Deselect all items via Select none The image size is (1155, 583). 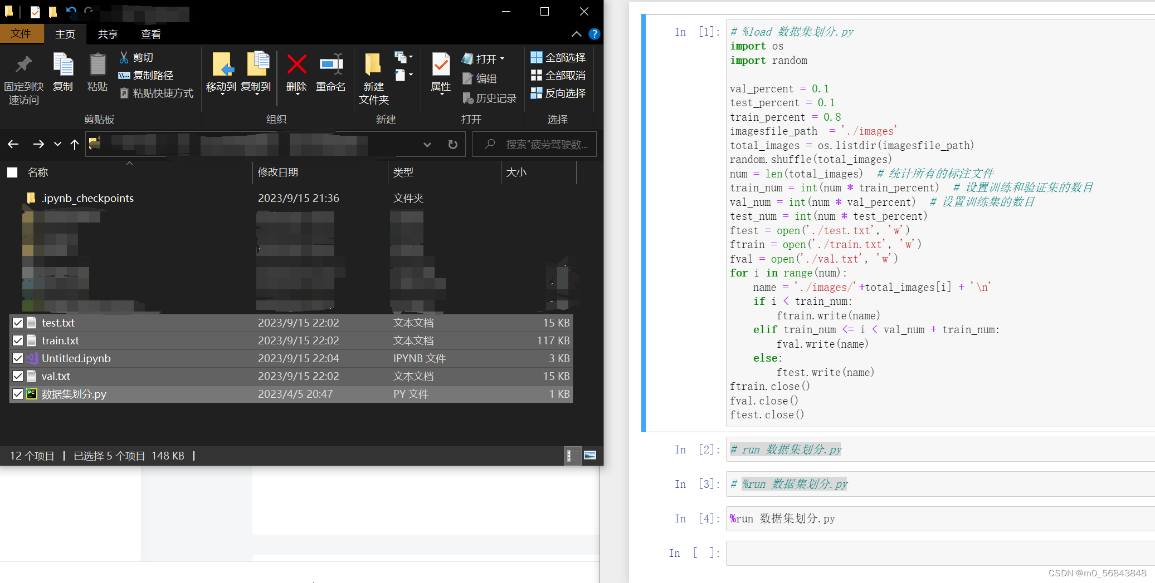(558, 75)
